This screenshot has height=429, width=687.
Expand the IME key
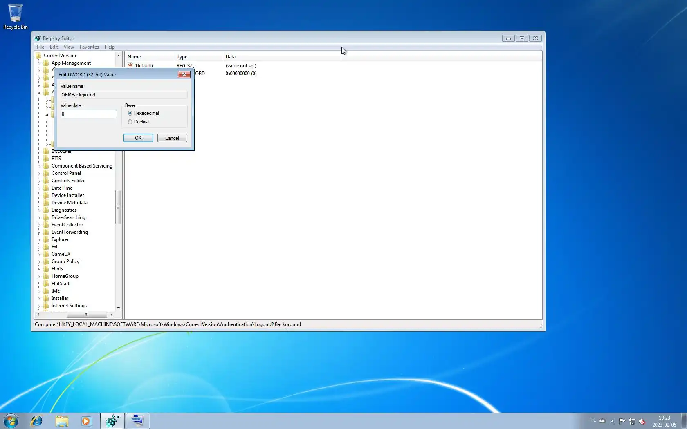39,291
